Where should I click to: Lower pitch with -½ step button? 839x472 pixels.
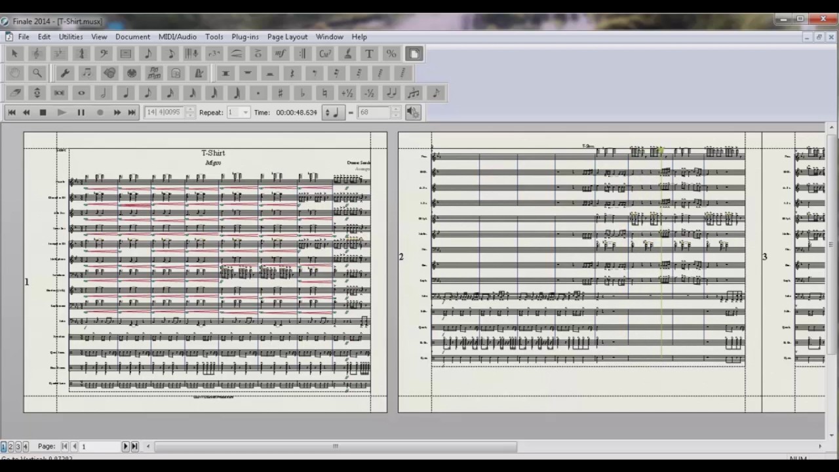pos(369,93)
